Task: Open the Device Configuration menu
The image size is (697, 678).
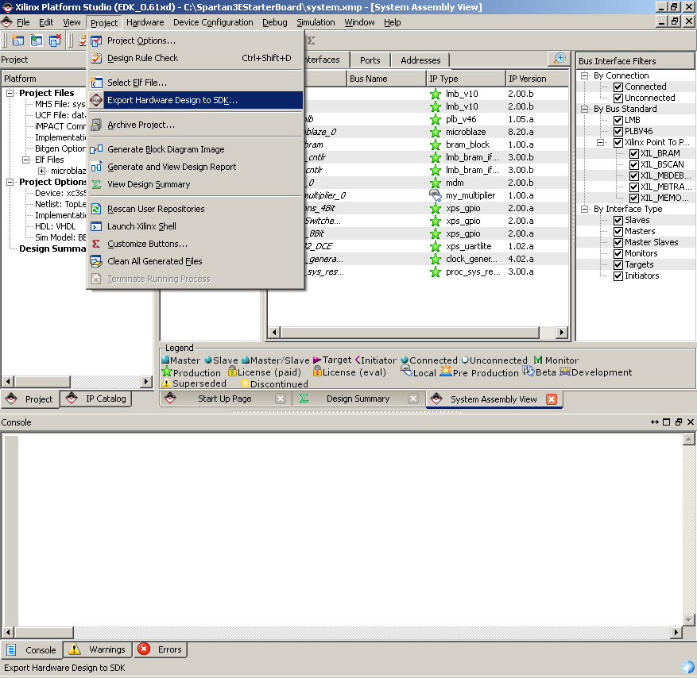Action: pos(213,22)
